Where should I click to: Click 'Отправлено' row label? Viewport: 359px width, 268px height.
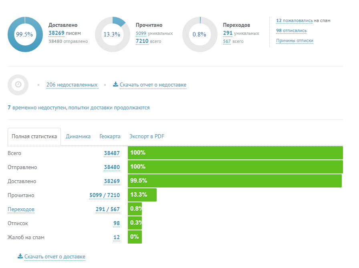tap(22, 167)
